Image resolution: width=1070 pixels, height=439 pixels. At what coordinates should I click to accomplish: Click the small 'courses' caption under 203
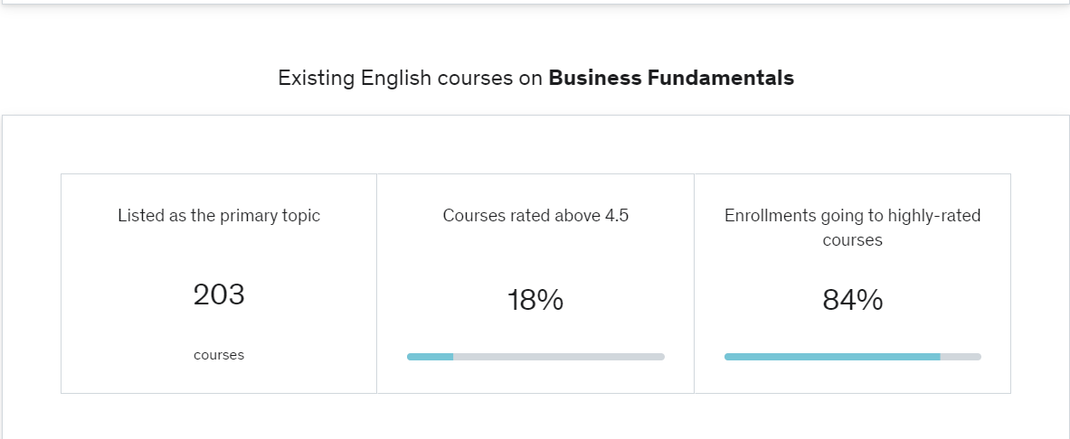pyautogui.click(x=219, y=355)
